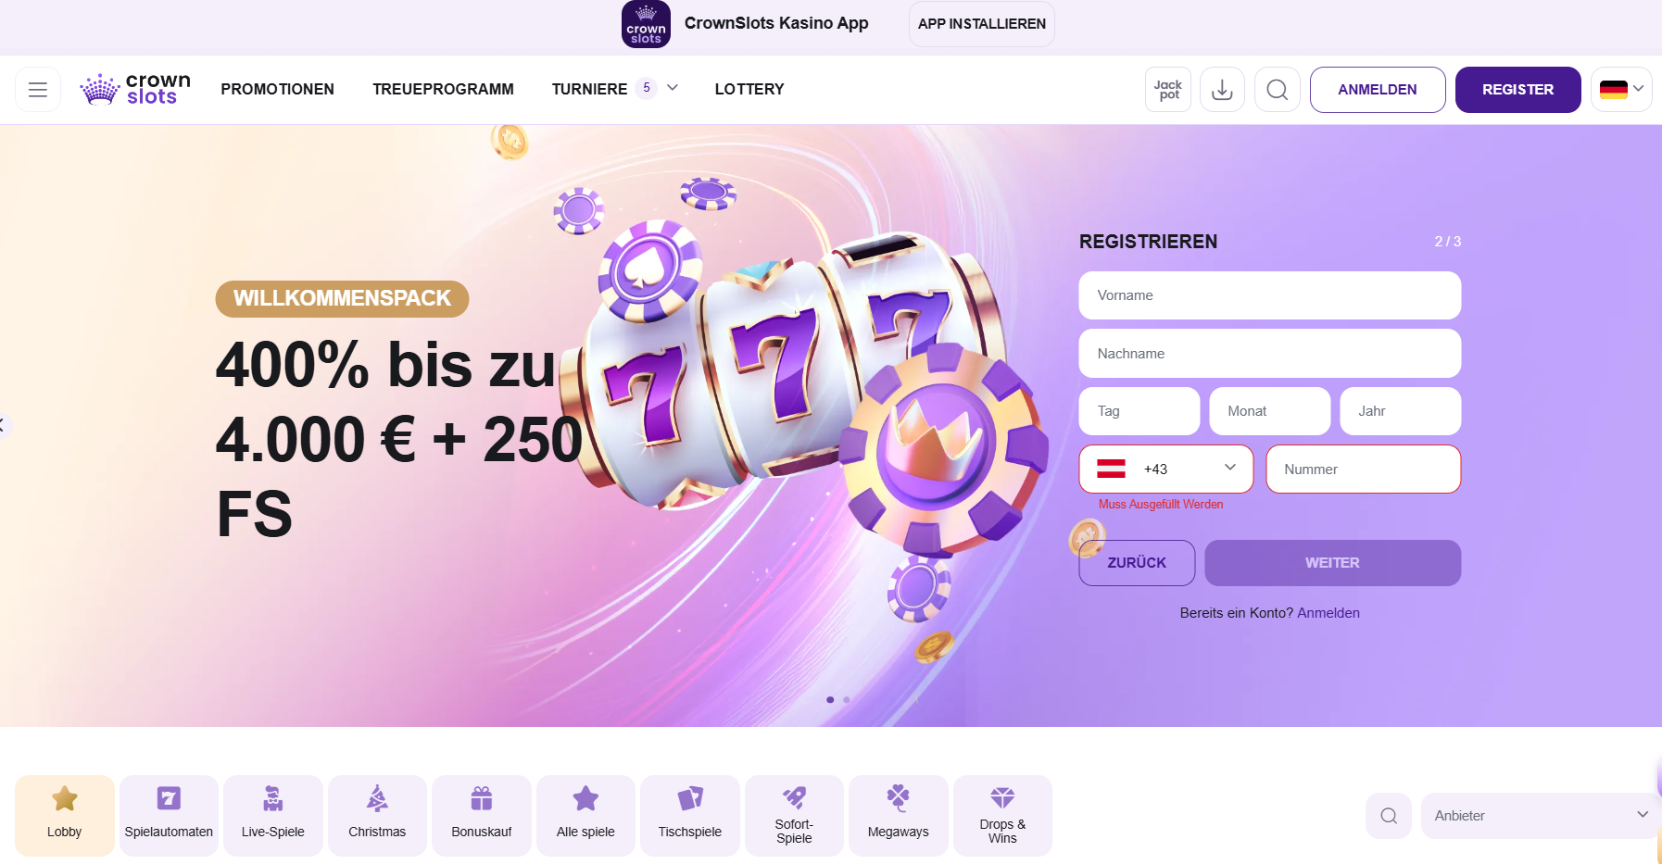
Task: Open the Megaways clover category
Action: point(899,815)
